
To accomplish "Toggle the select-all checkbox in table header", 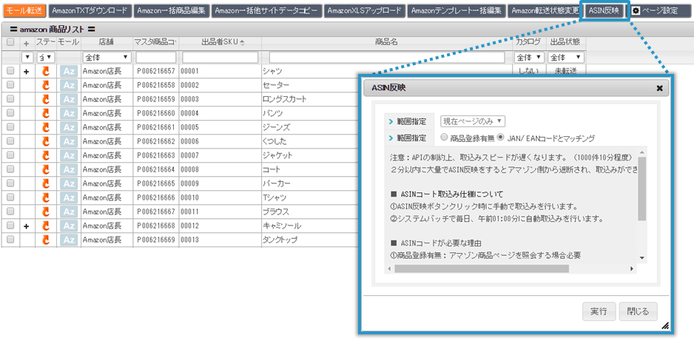I will click(10, 42).
